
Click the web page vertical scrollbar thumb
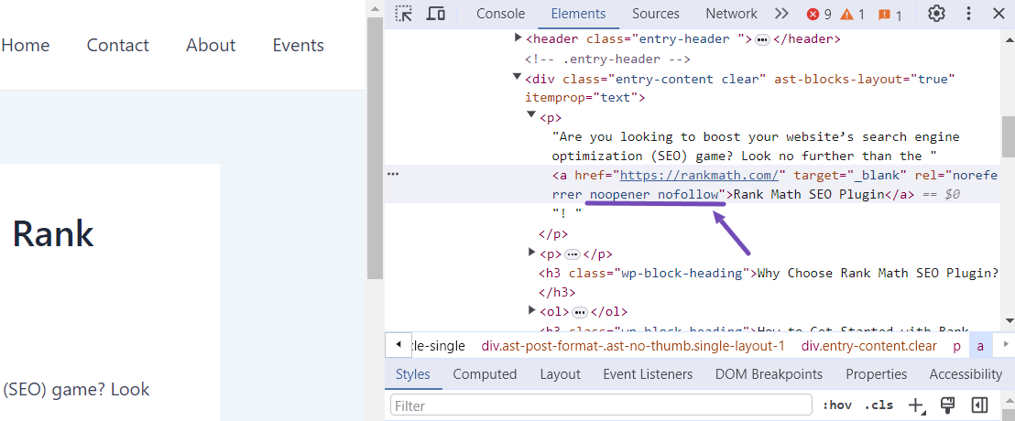point(376,148)
